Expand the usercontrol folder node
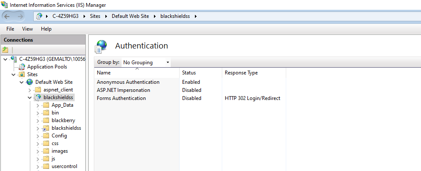 pos(38,166)
